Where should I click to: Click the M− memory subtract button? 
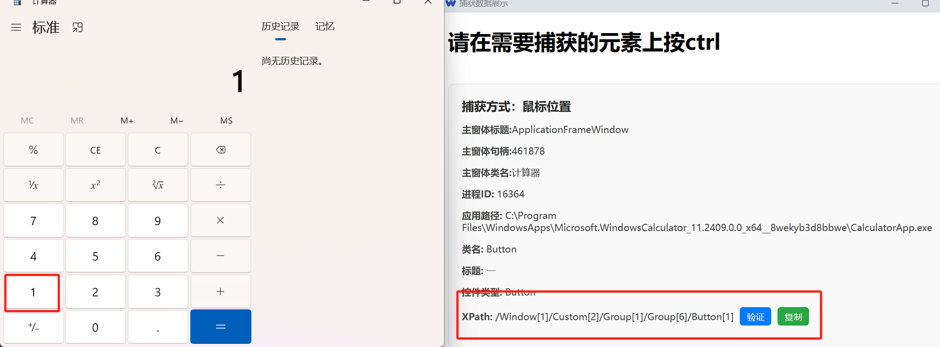click(177, 120)
